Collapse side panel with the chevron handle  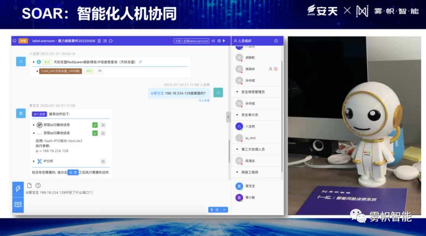pos(228,117)
